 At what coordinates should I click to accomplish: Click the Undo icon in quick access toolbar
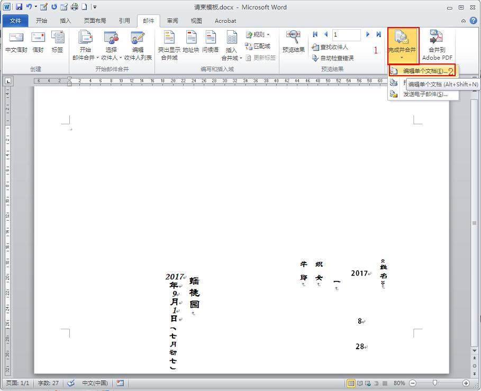click(x=29, y=7)
